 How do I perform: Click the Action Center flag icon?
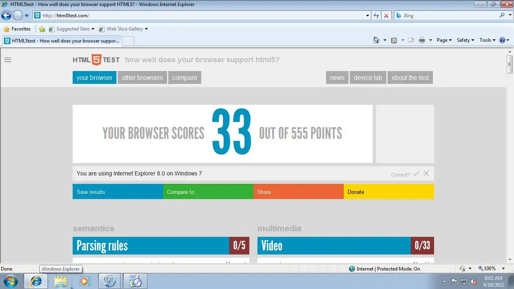[454, 281]
